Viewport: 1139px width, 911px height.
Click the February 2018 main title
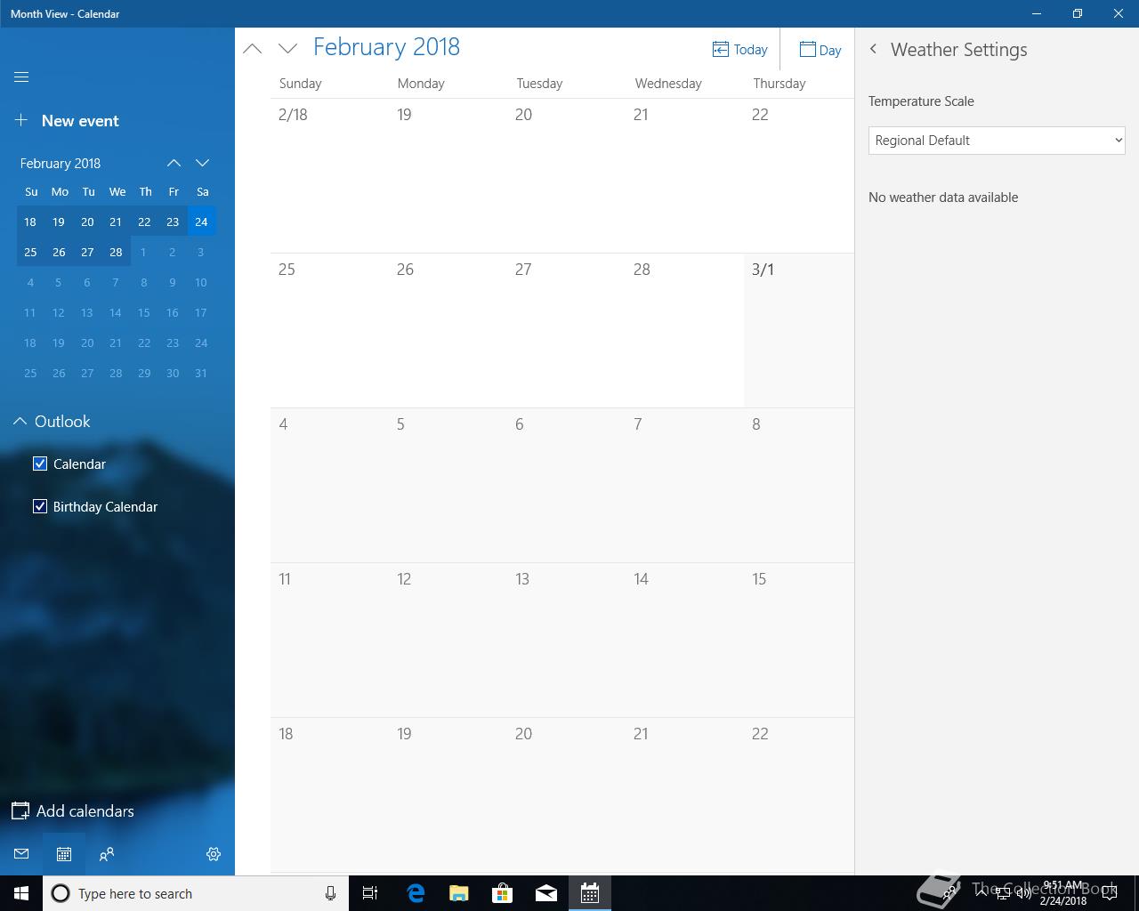386,47
